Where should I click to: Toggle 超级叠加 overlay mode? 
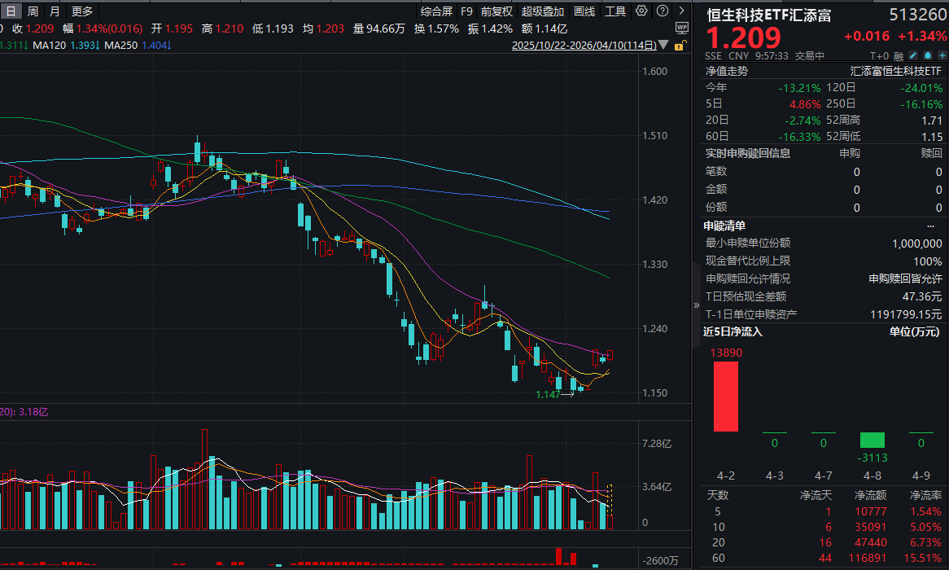point(543,11)
